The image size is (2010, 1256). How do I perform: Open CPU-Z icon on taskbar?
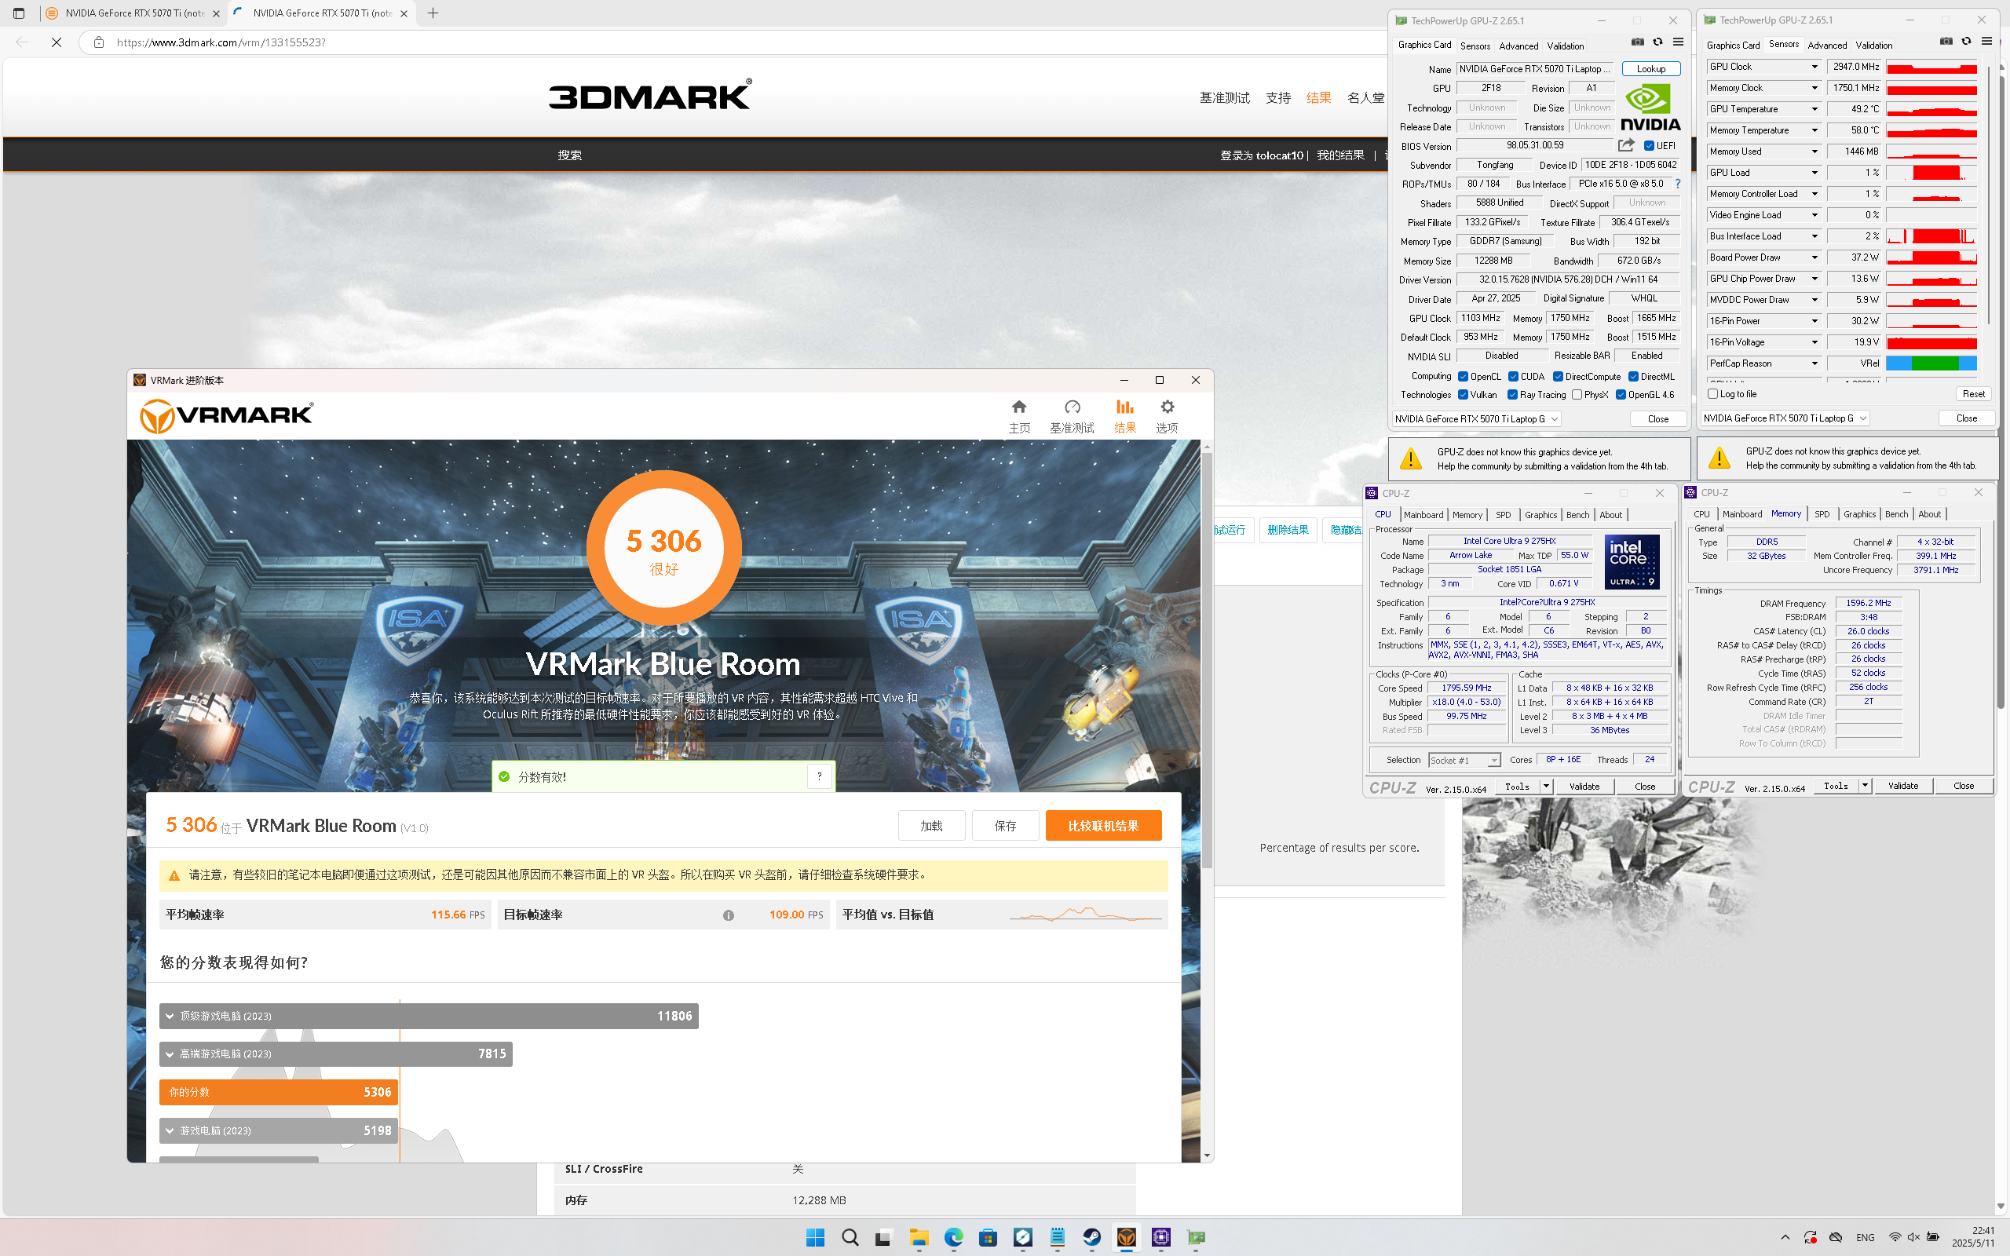click(x=1161, y=1237)
